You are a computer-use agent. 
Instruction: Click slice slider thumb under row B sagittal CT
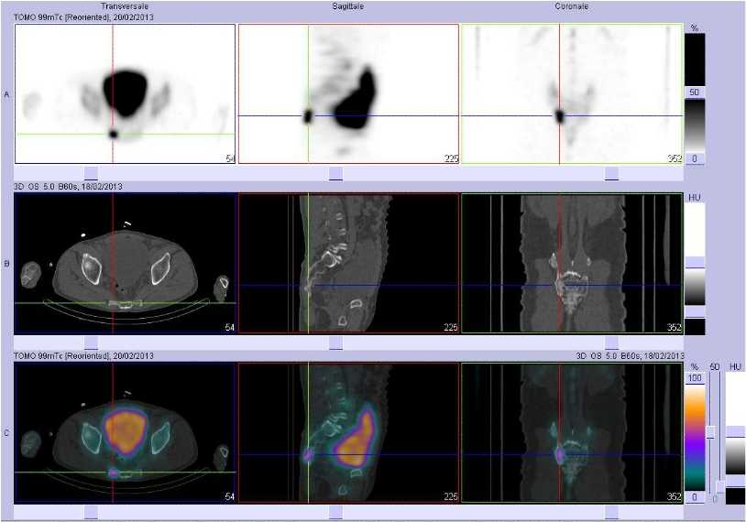(x=336, y=343)
